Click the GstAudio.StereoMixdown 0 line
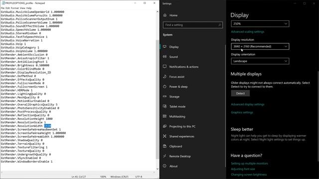The height and width of the screenshot is (179, 319). pyautogui.click(x=21, y=33)
